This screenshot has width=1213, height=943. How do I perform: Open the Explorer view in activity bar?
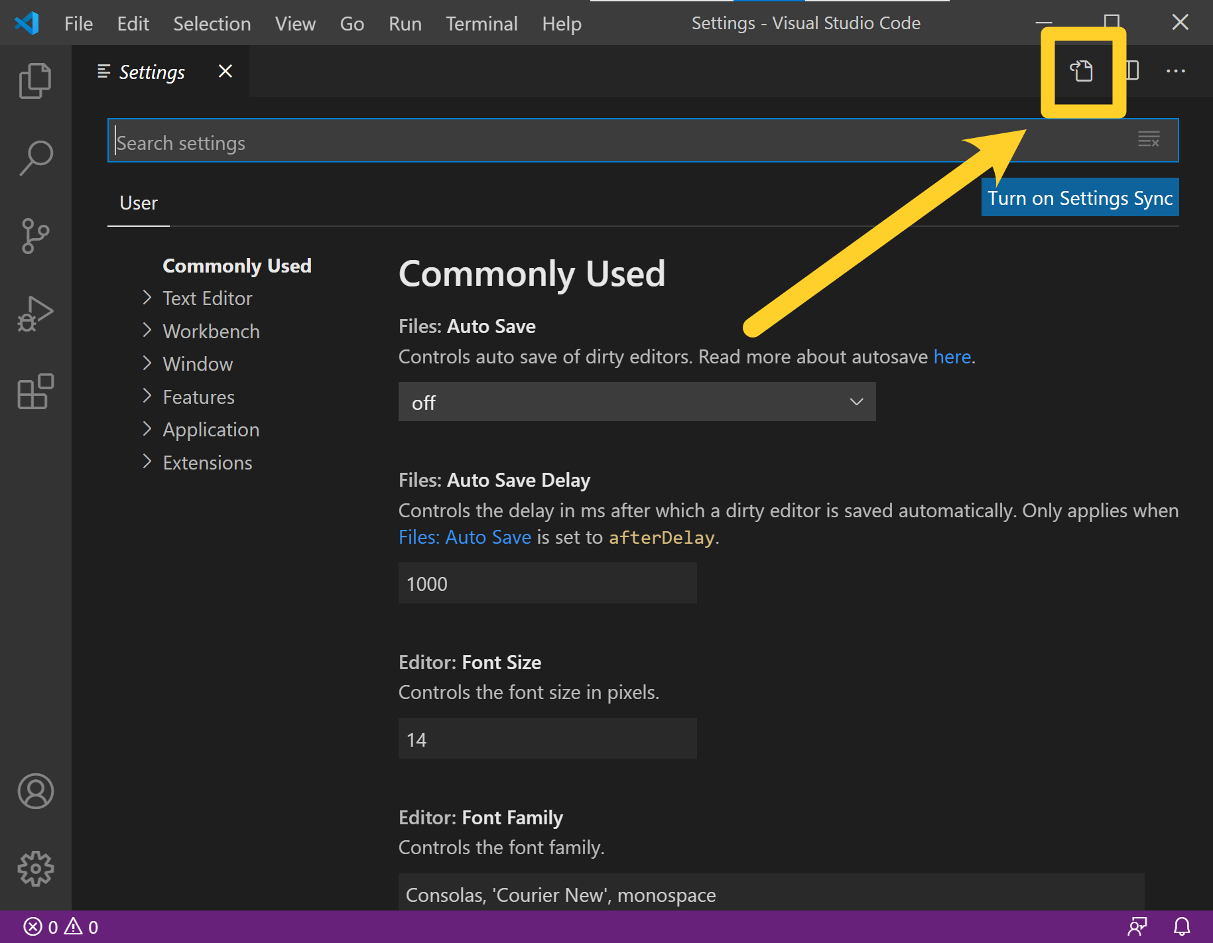35,81
